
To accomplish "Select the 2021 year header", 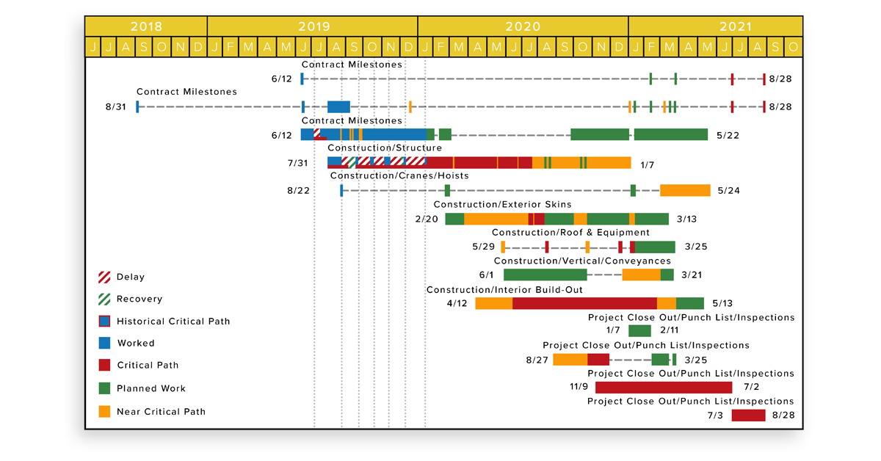I will (734, 25).
